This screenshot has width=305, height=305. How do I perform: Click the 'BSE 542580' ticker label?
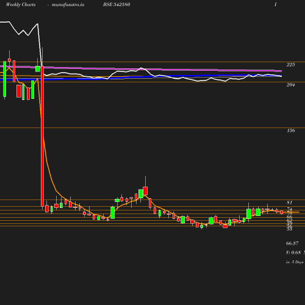coord(117,4)
